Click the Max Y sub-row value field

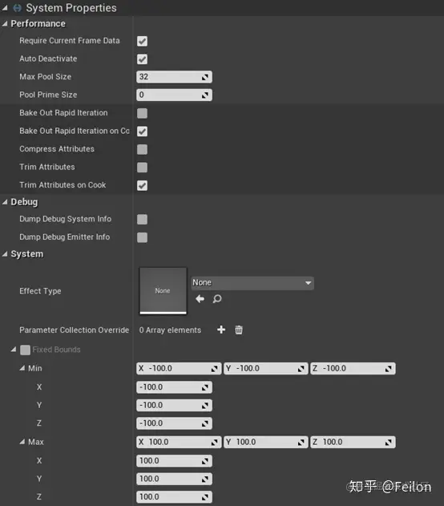tap(174, 479)
